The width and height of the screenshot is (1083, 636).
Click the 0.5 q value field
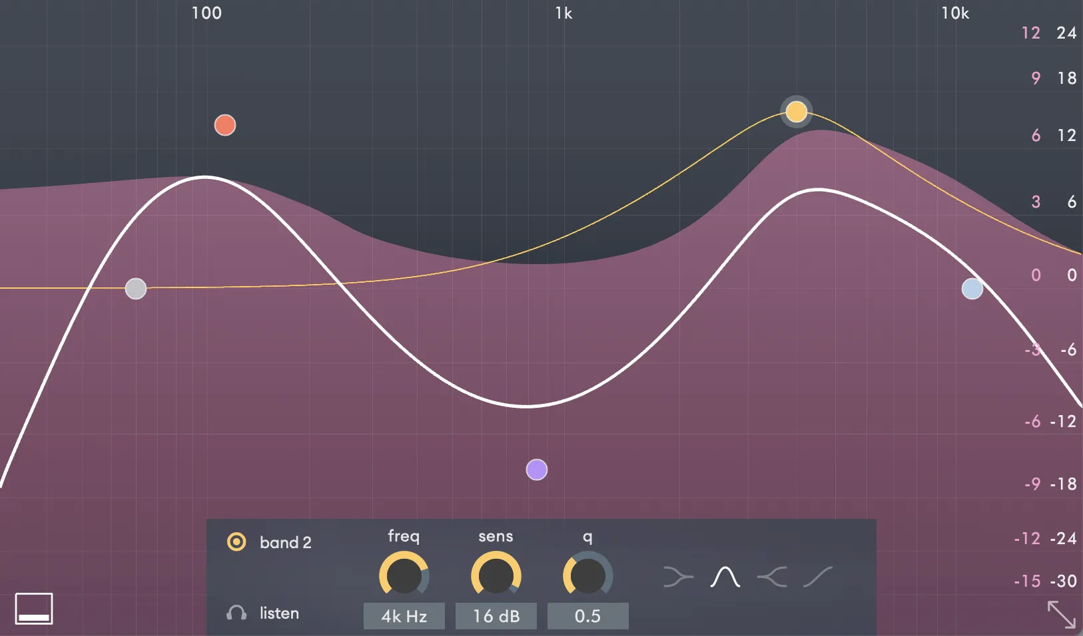pyautogui.click(x=588, y=616)
